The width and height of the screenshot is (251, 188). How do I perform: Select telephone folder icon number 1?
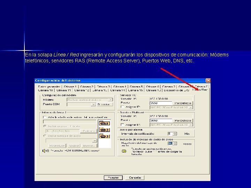[104, 123]
